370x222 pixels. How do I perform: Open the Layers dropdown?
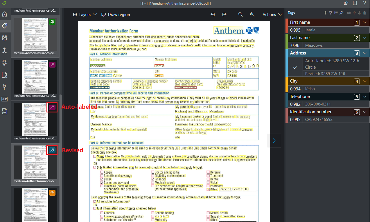tap(85, 14)
